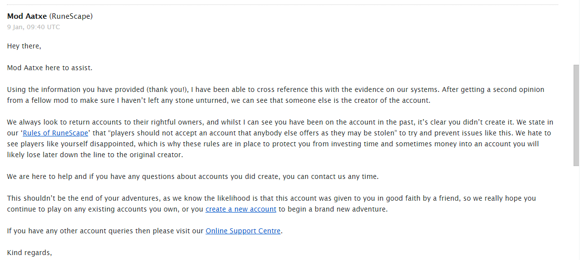Click the 'Hey there,' greeting line

(24, 46)
